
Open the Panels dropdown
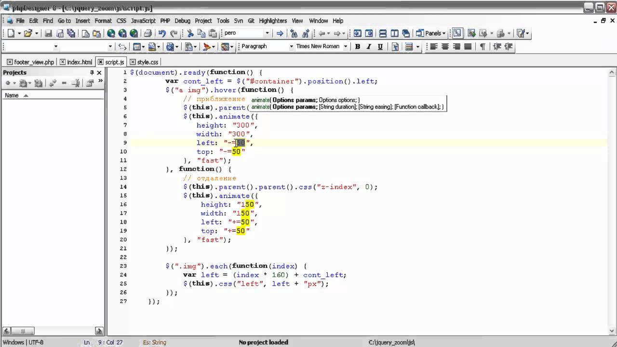[431, 33]
